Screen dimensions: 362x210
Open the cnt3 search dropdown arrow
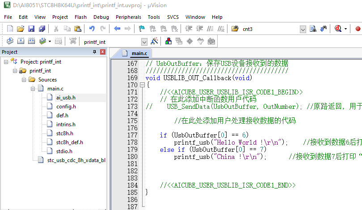click(303, 29)
